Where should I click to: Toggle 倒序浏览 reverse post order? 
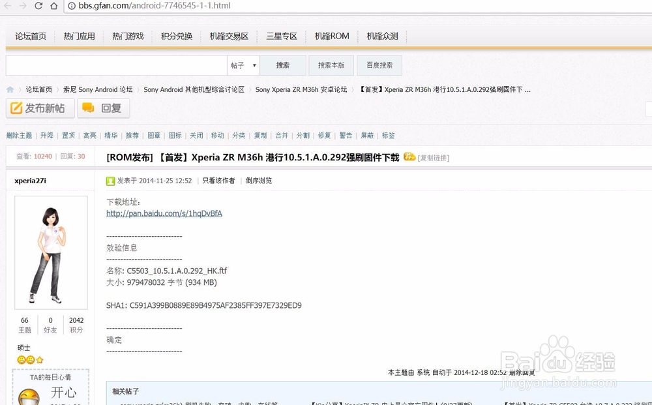click(259, 181)
